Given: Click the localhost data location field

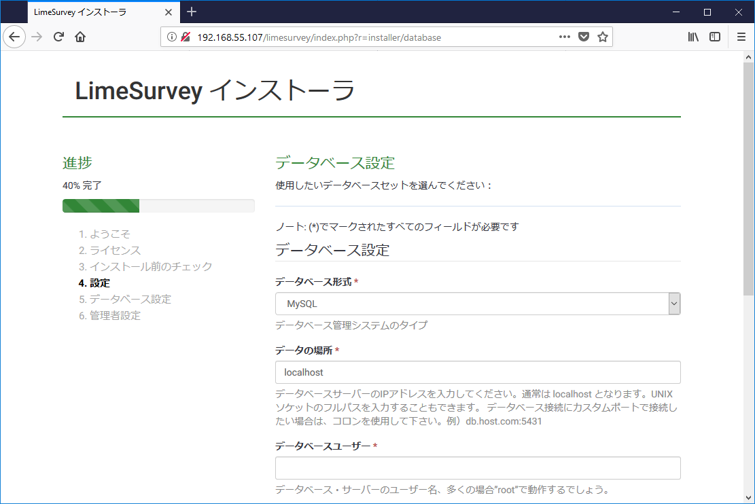Looking at the screenshot, I should click(476, 372).
